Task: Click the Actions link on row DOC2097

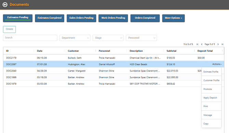Action: (x=217, y=64)
